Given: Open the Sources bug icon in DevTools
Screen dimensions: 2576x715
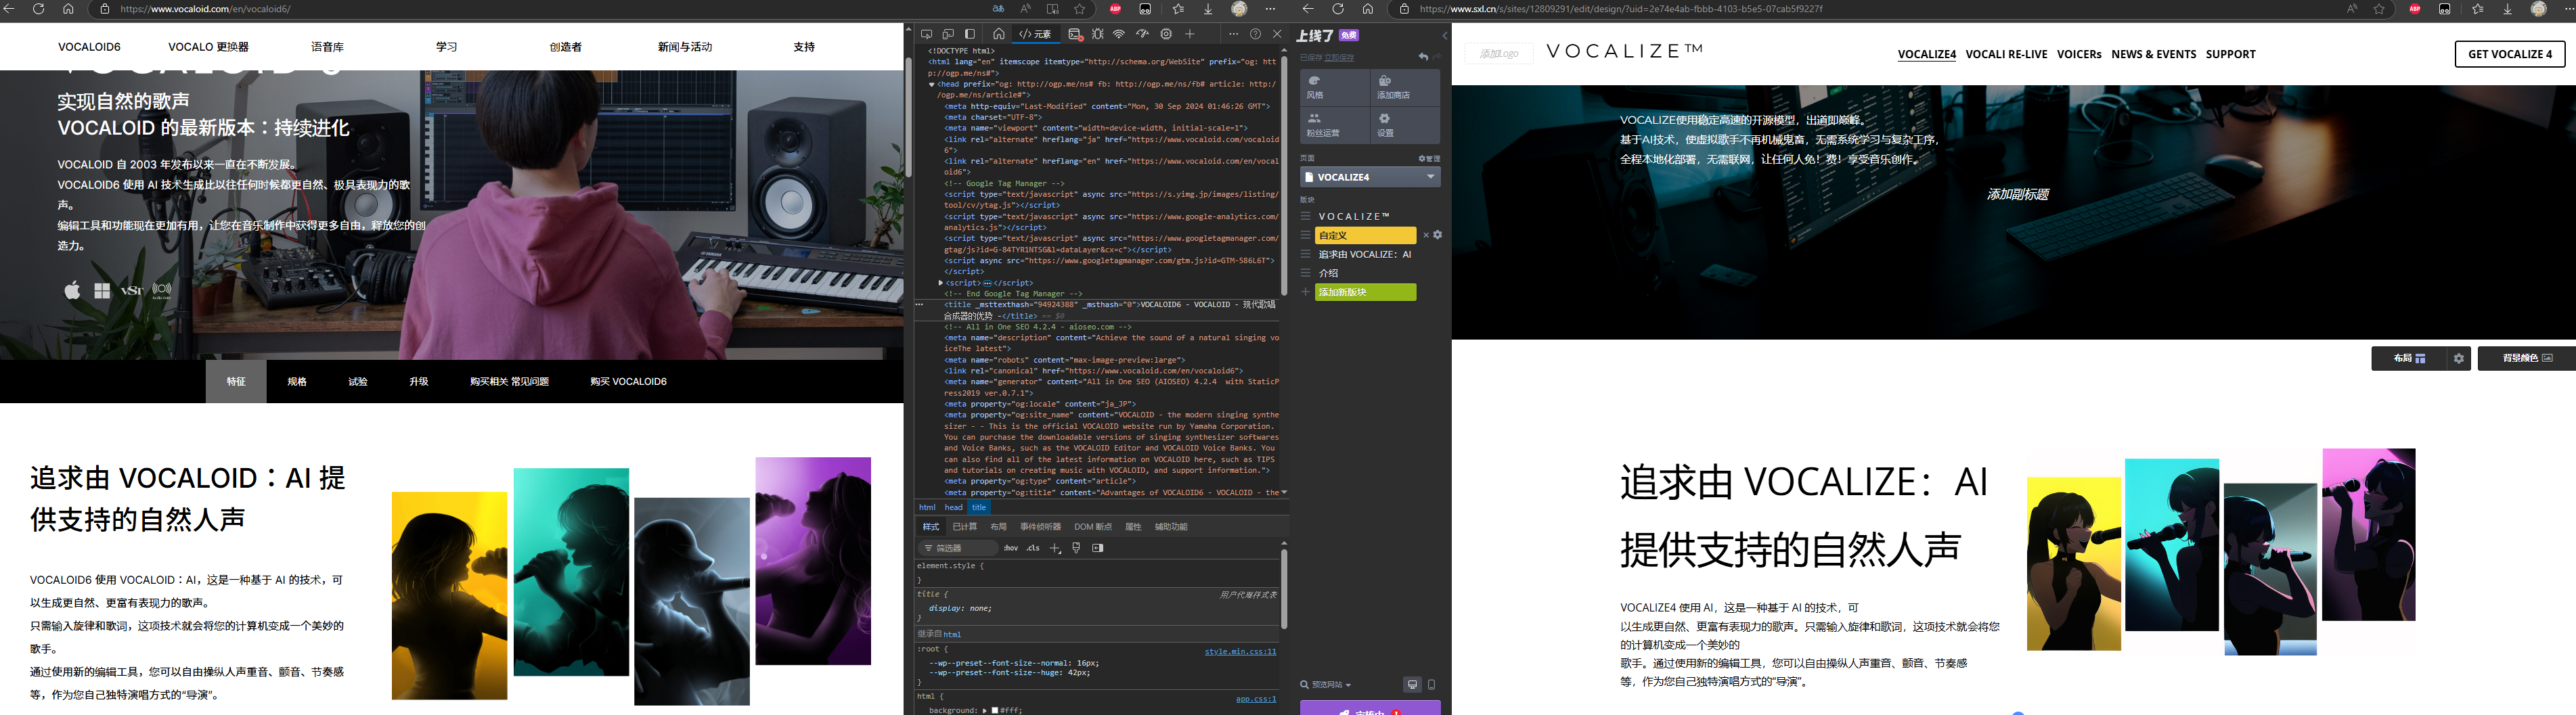Looking at the screenshot, I should click(1098, 34).
